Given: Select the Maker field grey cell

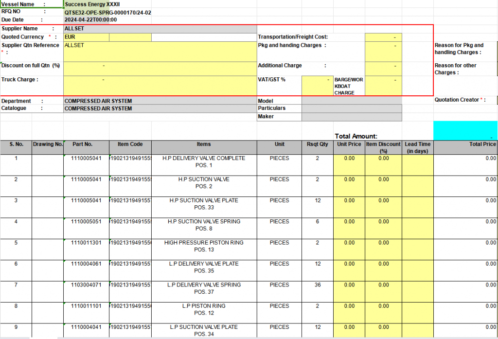Looking at the screenshot, I should [351, 117].
